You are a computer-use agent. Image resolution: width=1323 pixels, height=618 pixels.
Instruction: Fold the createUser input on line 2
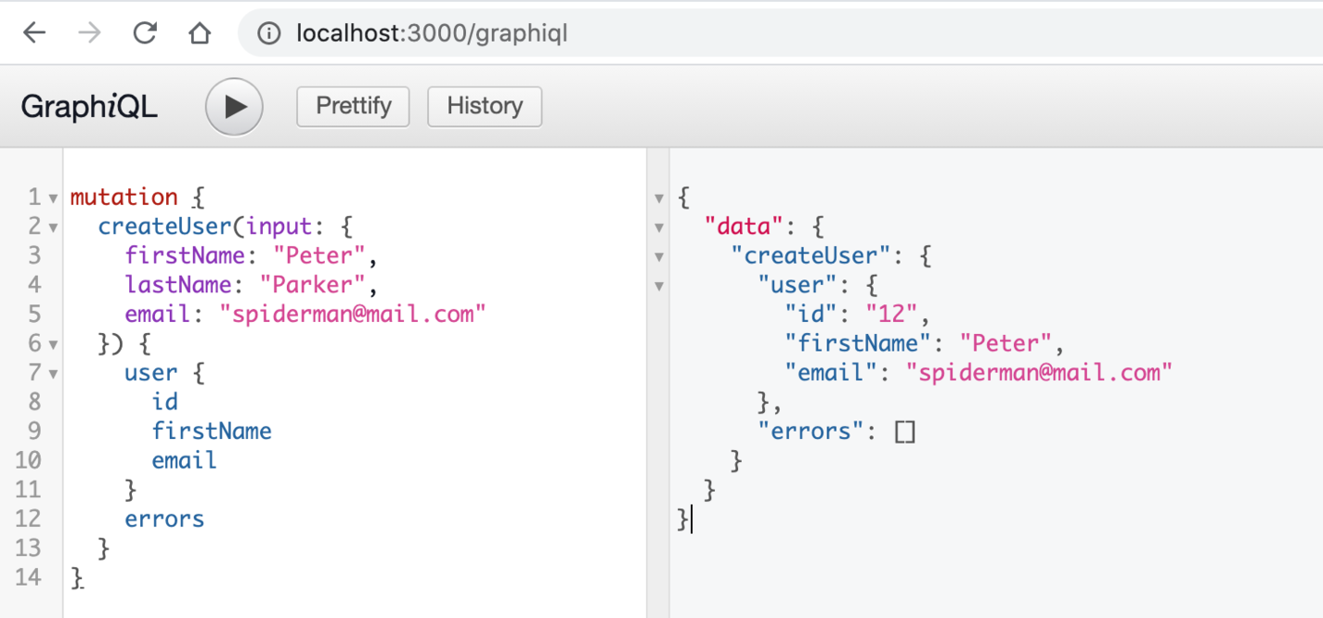coord(53,227)
